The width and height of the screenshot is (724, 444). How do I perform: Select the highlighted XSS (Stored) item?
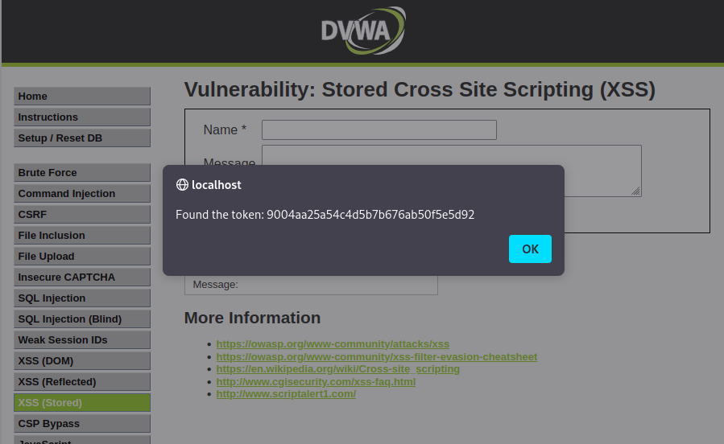coord(81,402)
